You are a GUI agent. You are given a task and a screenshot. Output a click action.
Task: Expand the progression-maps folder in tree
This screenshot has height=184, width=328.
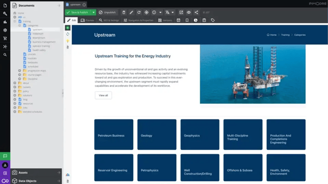(20, 71)
